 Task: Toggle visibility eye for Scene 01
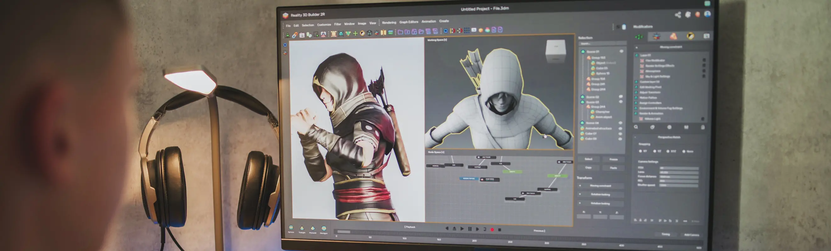621,51
